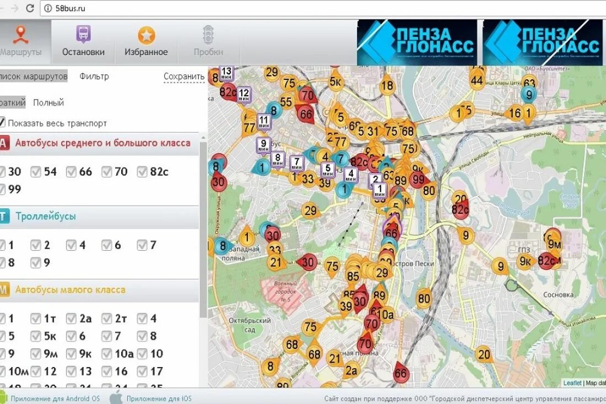Reload the page with browser refresh button
The height and width of the screenshot is (404, 606).
30,8
